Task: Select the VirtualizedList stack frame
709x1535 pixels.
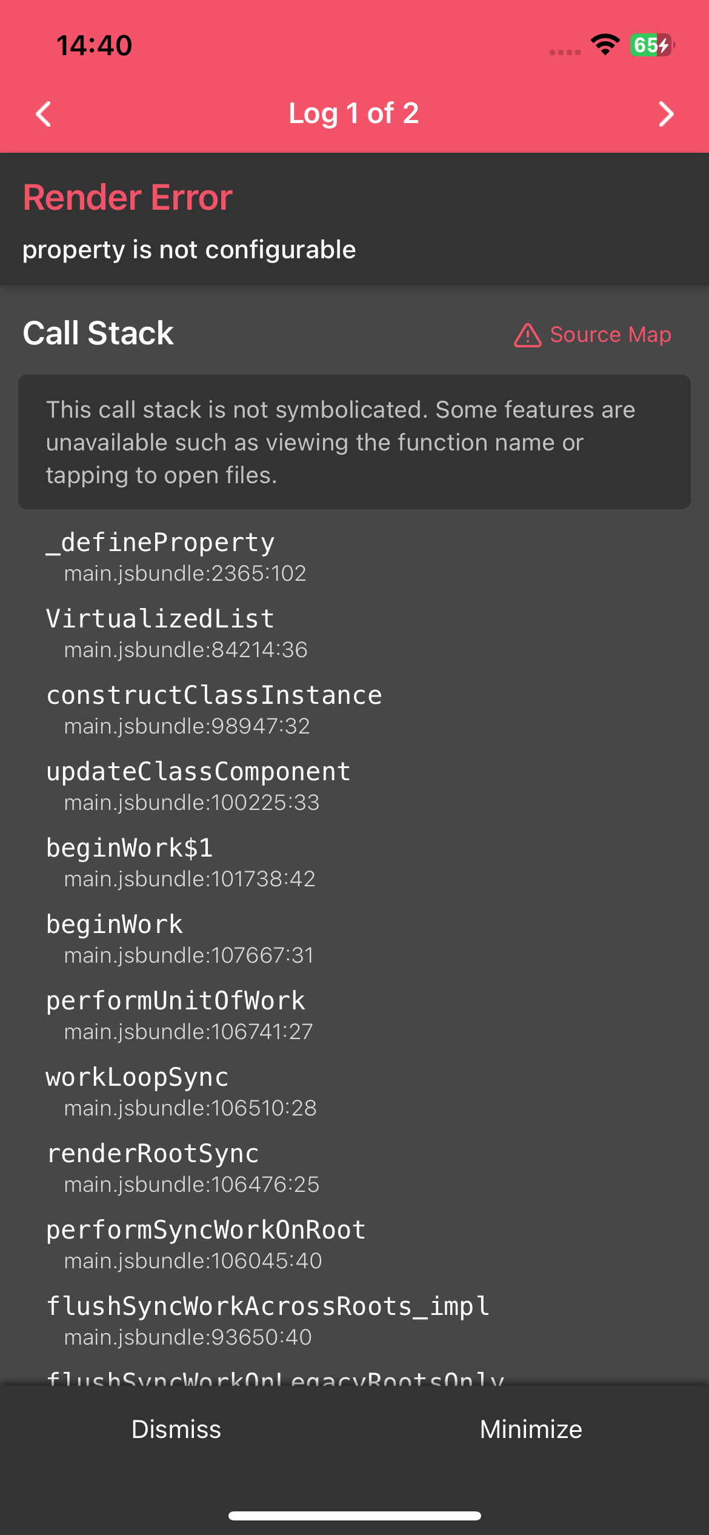Action: (354, 633)
